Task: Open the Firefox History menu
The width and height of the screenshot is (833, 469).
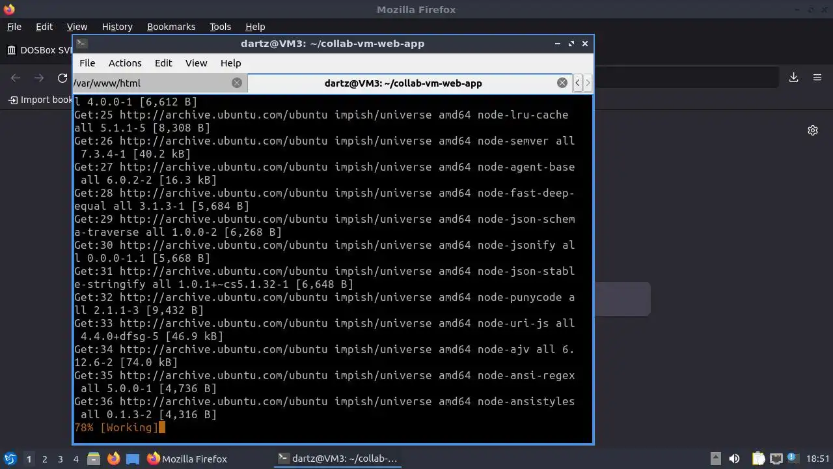Action: (117, 27)
